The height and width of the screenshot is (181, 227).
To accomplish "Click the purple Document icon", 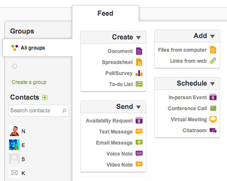I will (139, 51).
